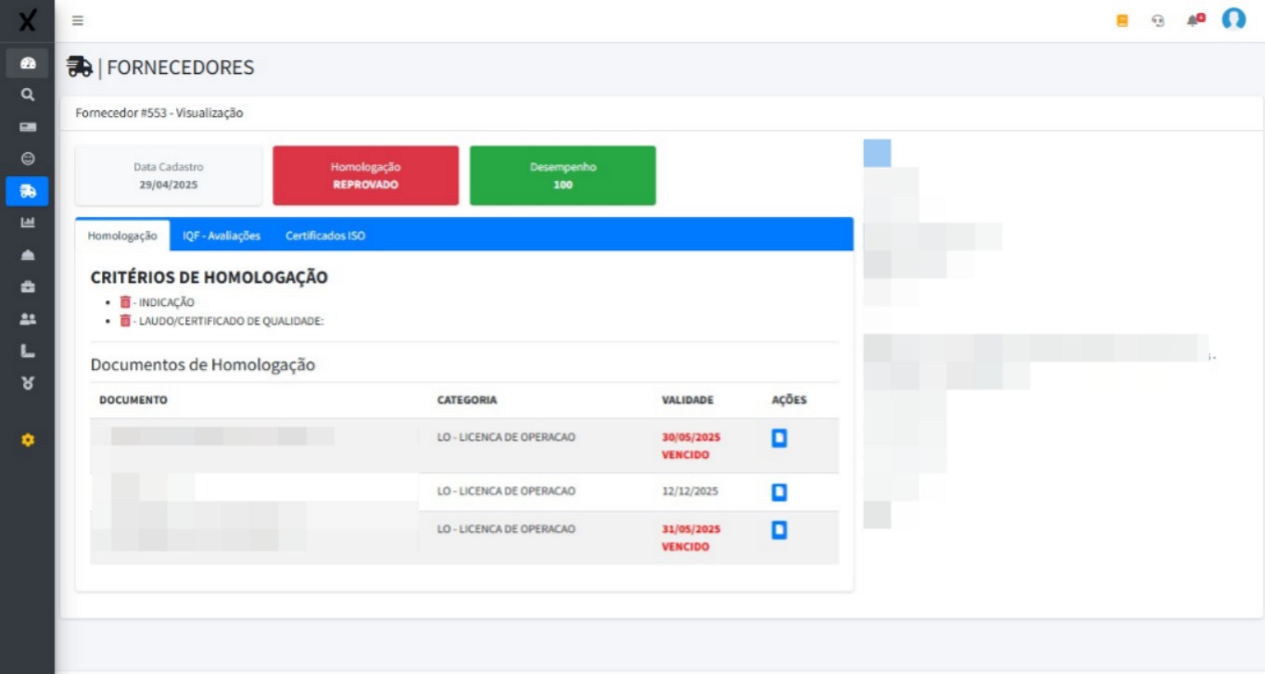Click the red Homologação REPROVADO card

pyautogui.click(x=365, y=175)
